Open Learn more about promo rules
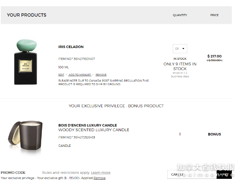Viewport: 235px width, 182px height. [x=101, y=173]
